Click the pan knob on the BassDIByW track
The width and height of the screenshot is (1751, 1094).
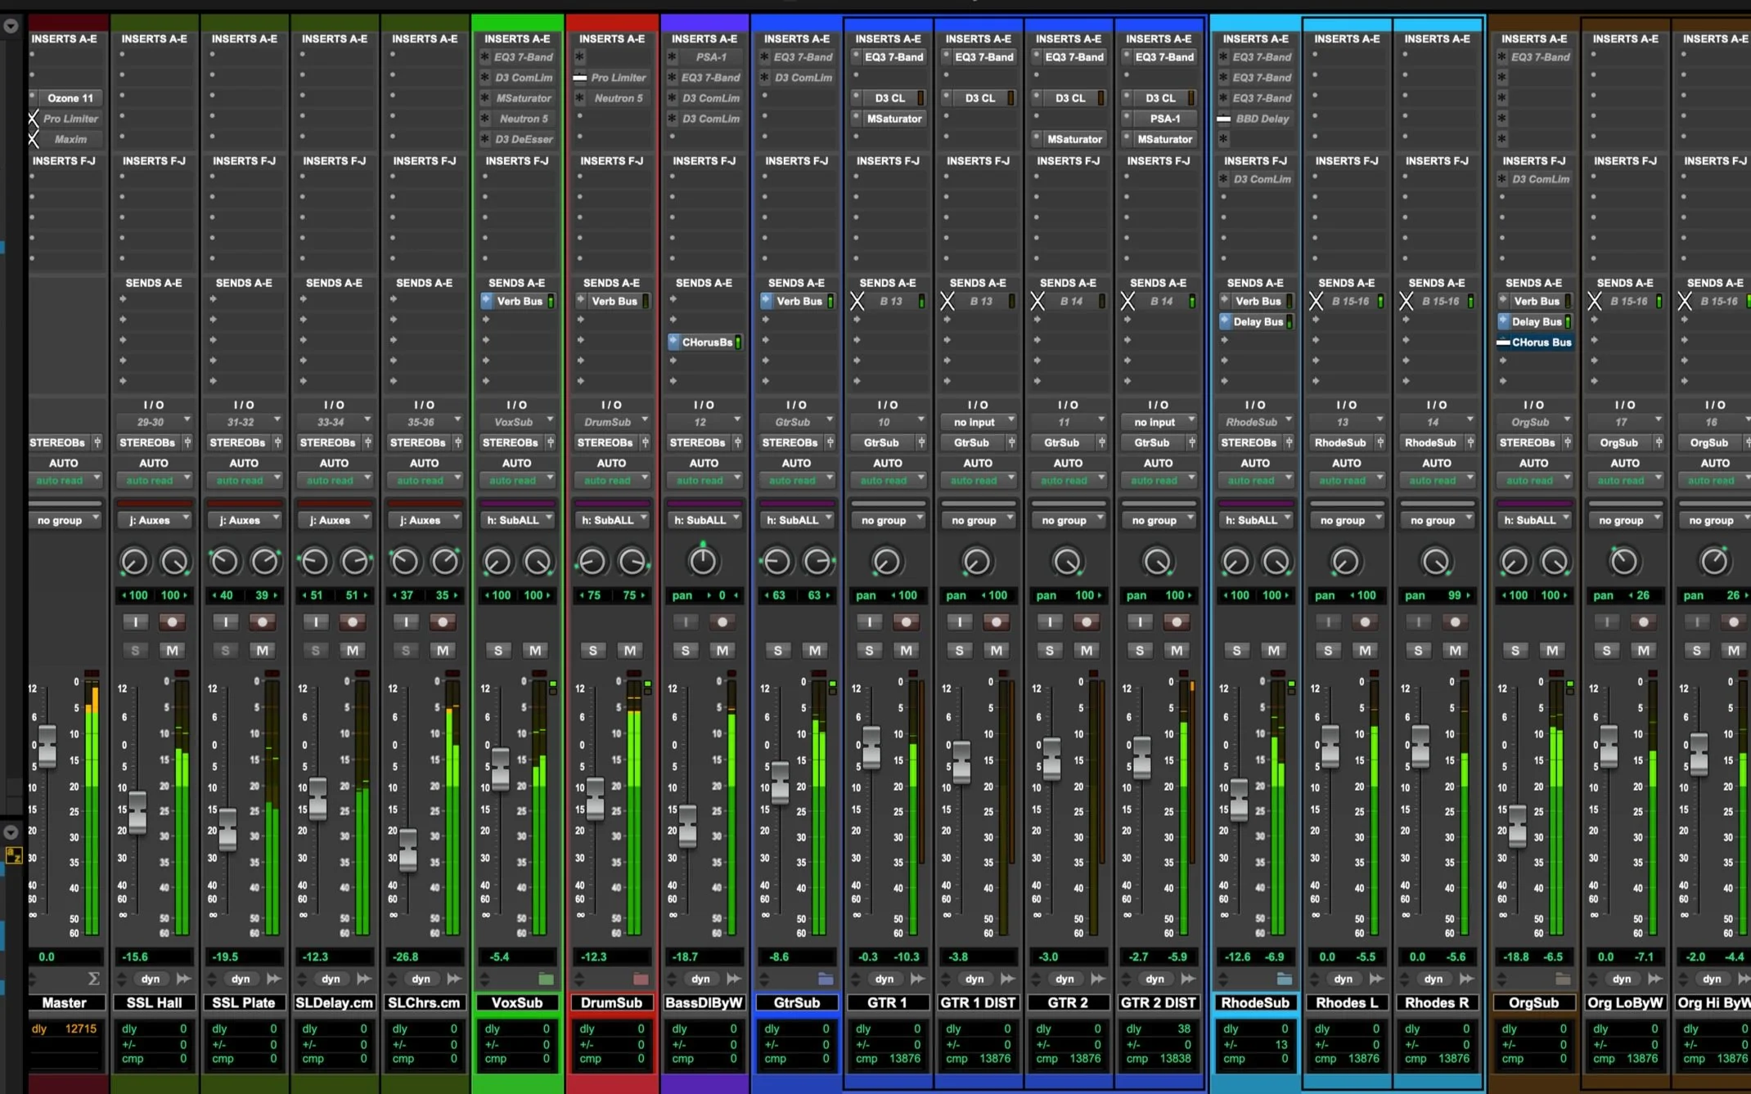(702, 561)
